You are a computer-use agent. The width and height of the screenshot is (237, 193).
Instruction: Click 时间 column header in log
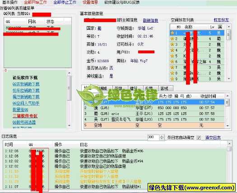pyautogui.click(x=15, y=144)
